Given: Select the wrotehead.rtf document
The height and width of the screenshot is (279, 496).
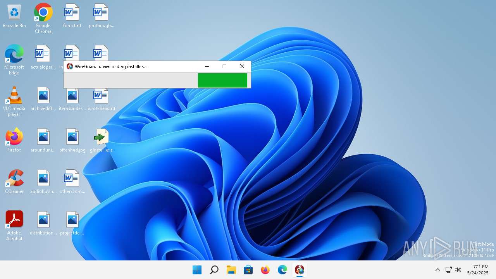Looking at the screenshot, I should click(101, 99).
